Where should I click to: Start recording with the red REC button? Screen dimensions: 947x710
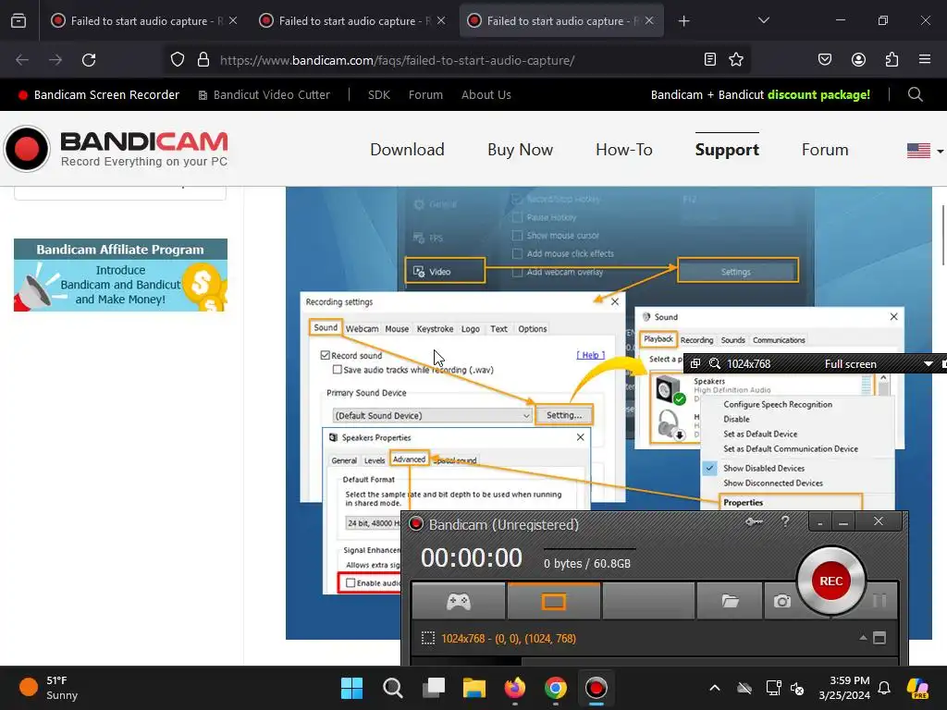tap(831, 581)
